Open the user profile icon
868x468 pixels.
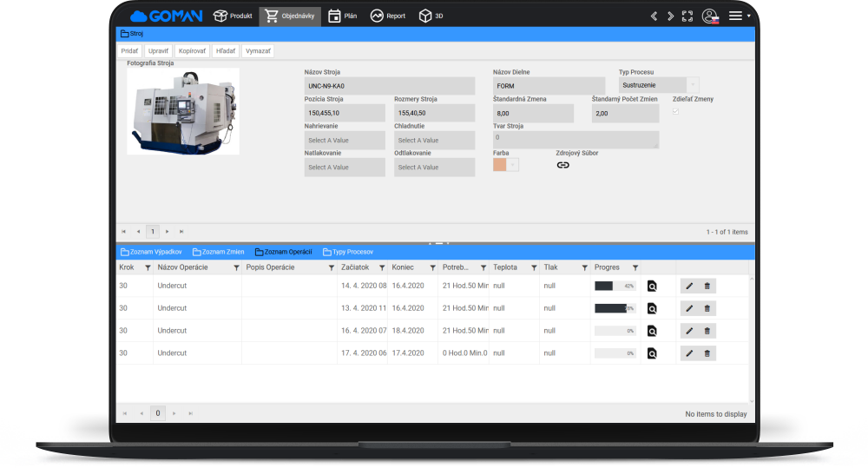click(x=710, y=16)
